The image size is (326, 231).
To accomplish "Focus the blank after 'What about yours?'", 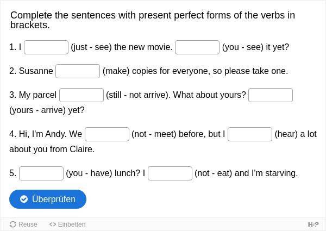I will [271, 95].
